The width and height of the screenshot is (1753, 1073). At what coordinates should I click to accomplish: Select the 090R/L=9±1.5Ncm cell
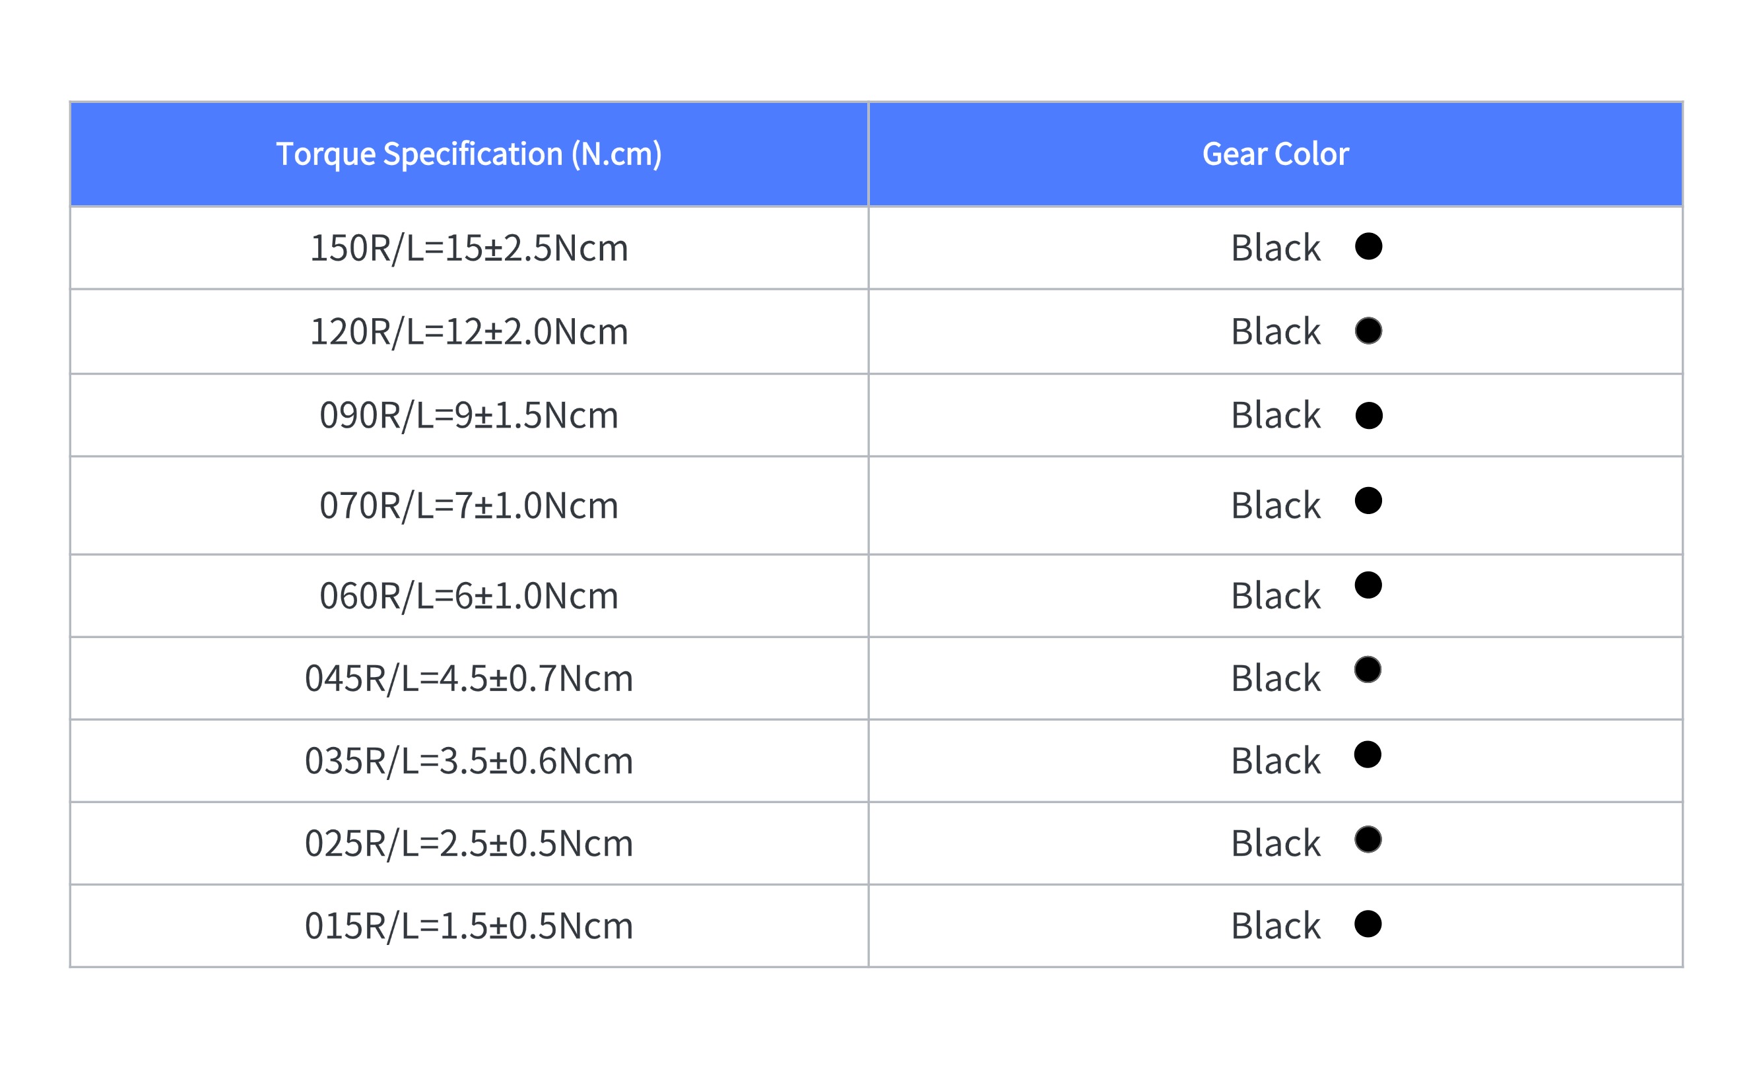coord(469,416)
